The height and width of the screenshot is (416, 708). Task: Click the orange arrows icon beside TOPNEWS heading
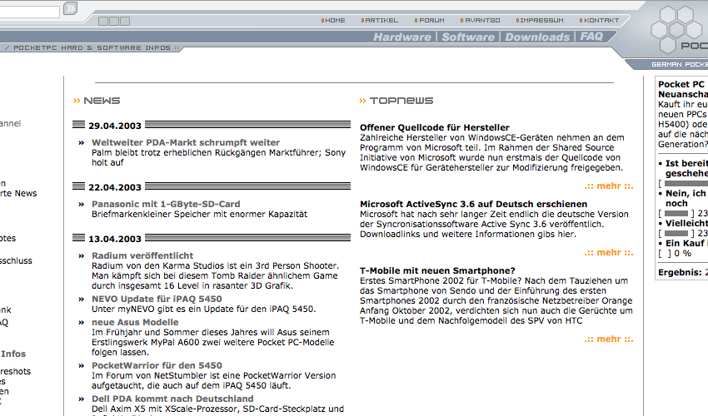(362, 101)
